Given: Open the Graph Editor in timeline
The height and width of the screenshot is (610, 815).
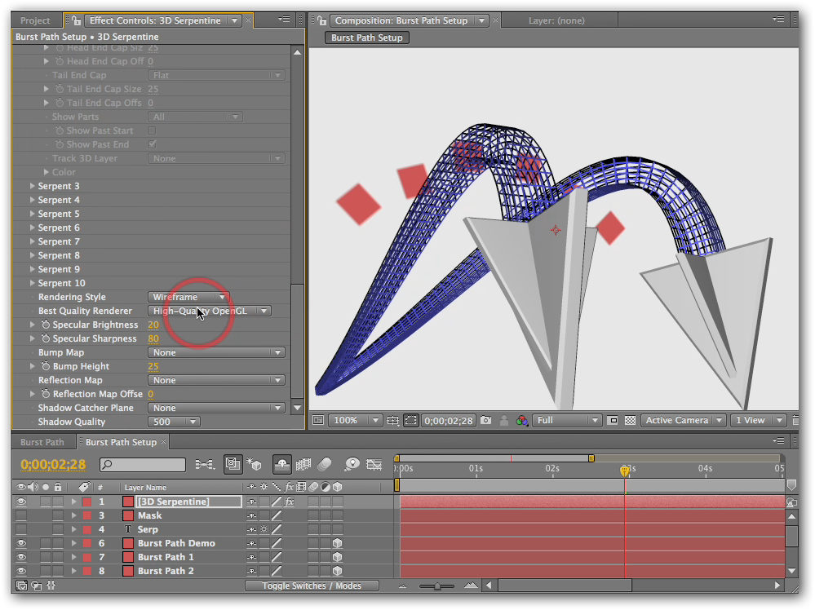Looking at the screenshot, I should [x=374, y=464].
